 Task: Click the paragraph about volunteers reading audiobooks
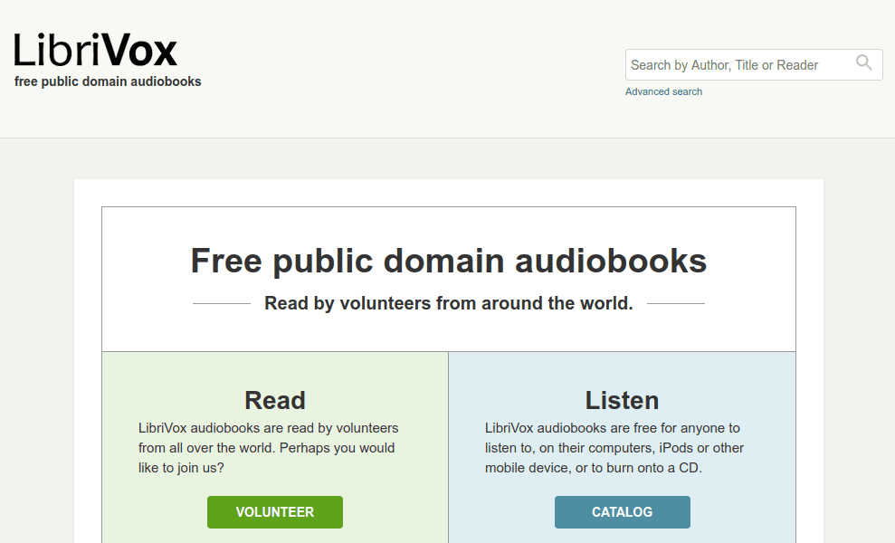pyautogui.click(x=268, y=448)
